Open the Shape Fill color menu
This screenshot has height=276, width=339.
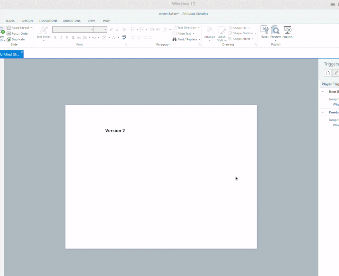click(x=249, y=28)
